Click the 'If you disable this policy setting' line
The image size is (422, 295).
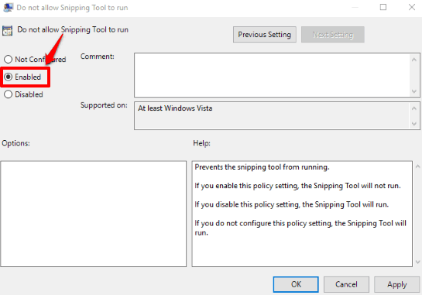pos(291,204)
